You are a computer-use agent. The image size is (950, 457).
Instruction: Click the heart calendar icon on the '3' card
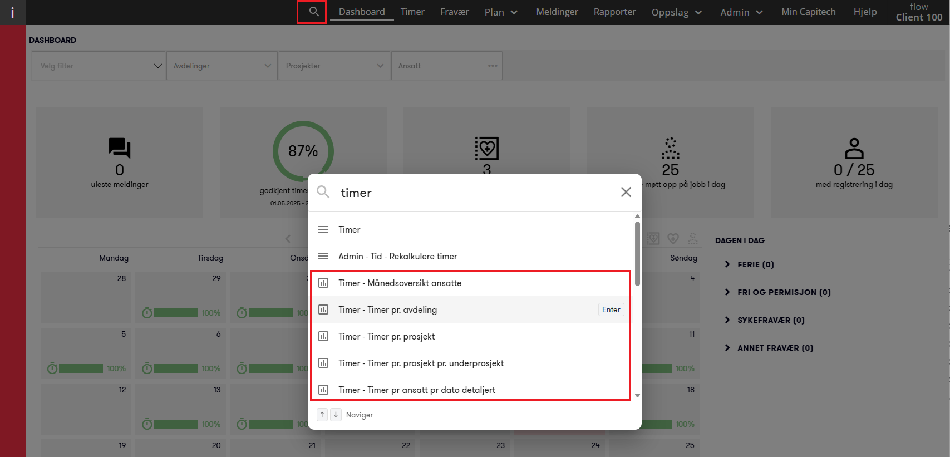pyautogui.click(x=487, y=148)
